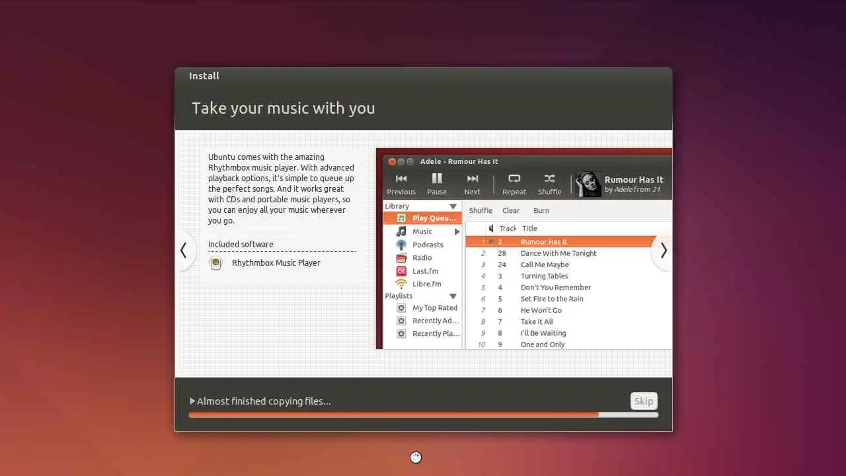Click the 'Adele - Rumour Has It' window title

tap(459, 161)
